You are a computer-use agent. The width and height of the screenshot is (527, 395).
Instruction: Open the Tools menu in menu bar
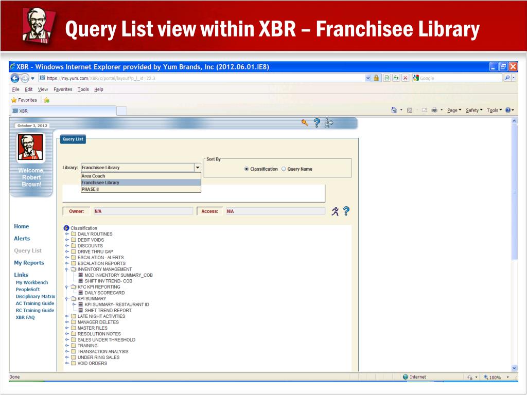(83, 89)
